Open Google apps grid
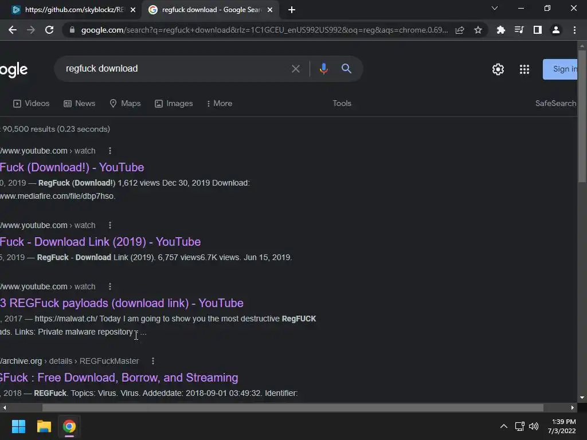The width and height of the screenshot is (587, 440). coord(525,69)
